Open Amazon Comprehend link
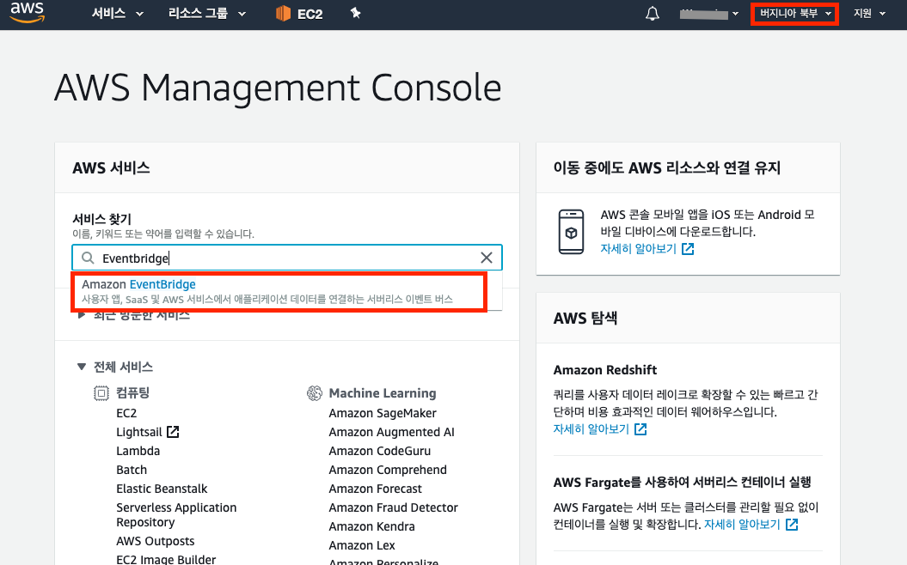907x565 pixels. click(388, 470)
